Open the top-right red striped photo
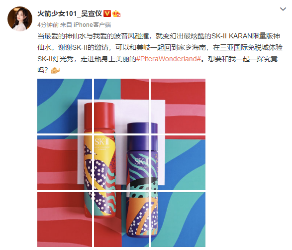 178,106
